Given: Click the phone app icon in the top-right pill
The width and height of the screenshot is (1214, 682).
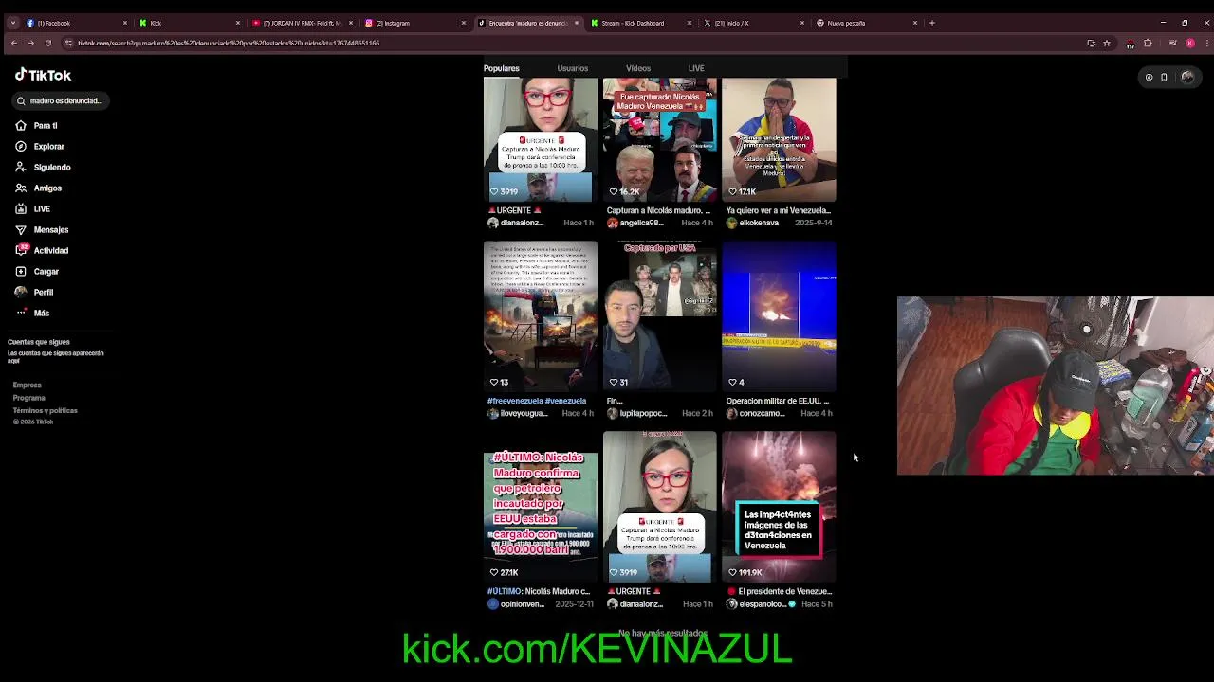Looking at the screenshot, I should pyautogui.click(x=1164, y=78).
